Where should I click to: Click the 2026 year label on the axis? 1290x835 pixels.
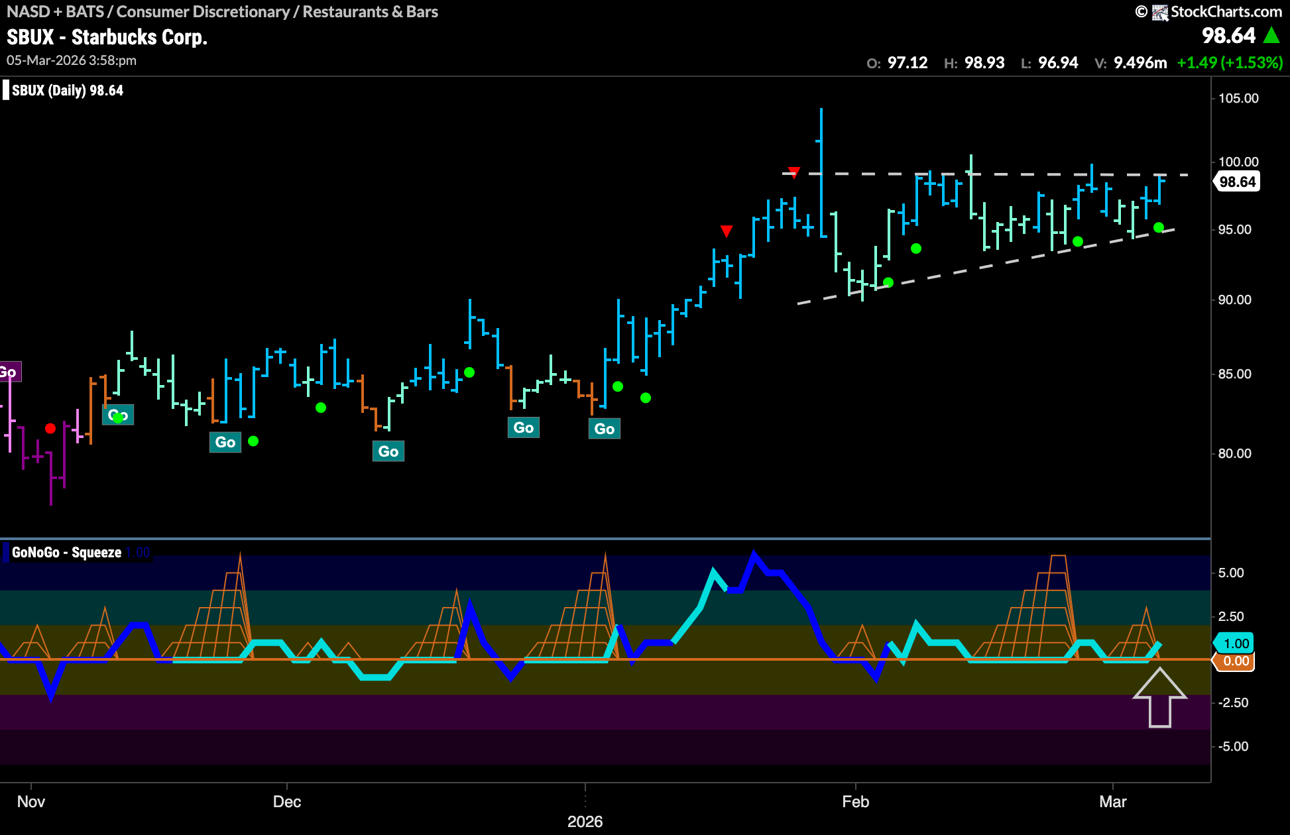[x=585, y=822]
